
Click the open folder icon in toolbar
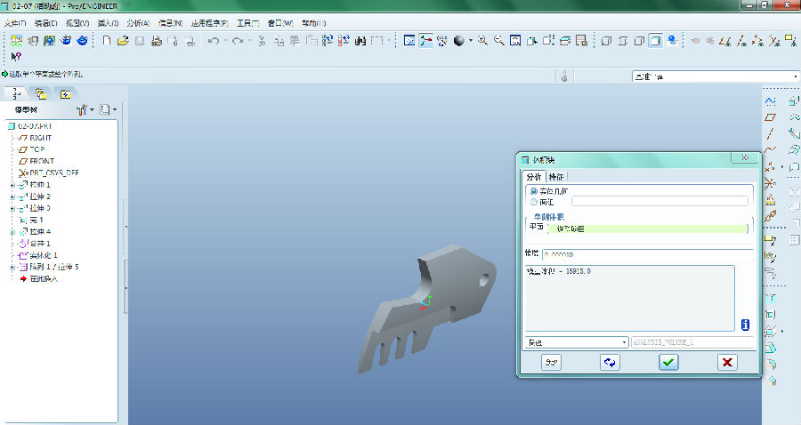coord(123,41)
